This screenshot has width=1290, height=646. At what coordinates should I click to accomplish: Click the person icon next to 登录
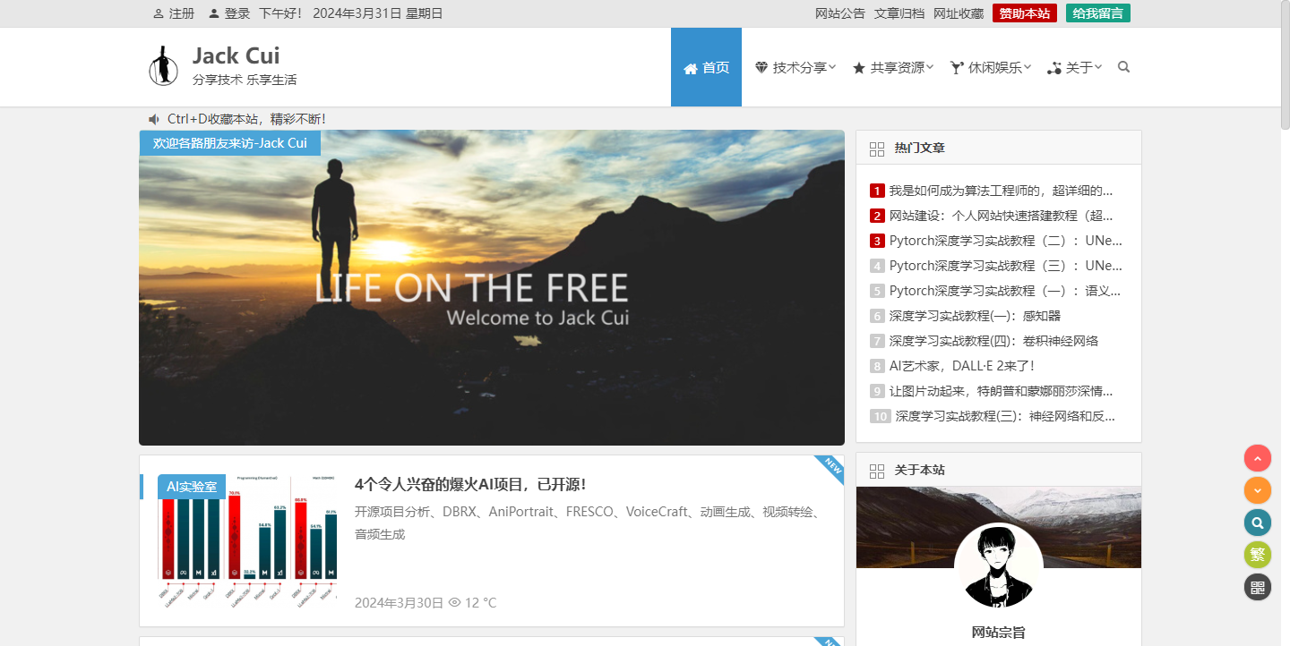point(214,13)
